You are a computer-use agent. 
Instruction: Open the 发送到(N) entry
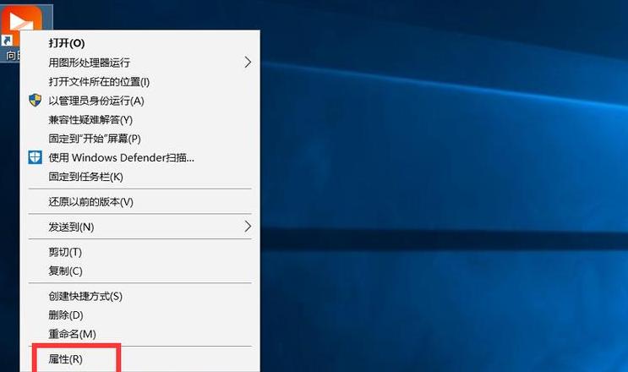(71, 227)
